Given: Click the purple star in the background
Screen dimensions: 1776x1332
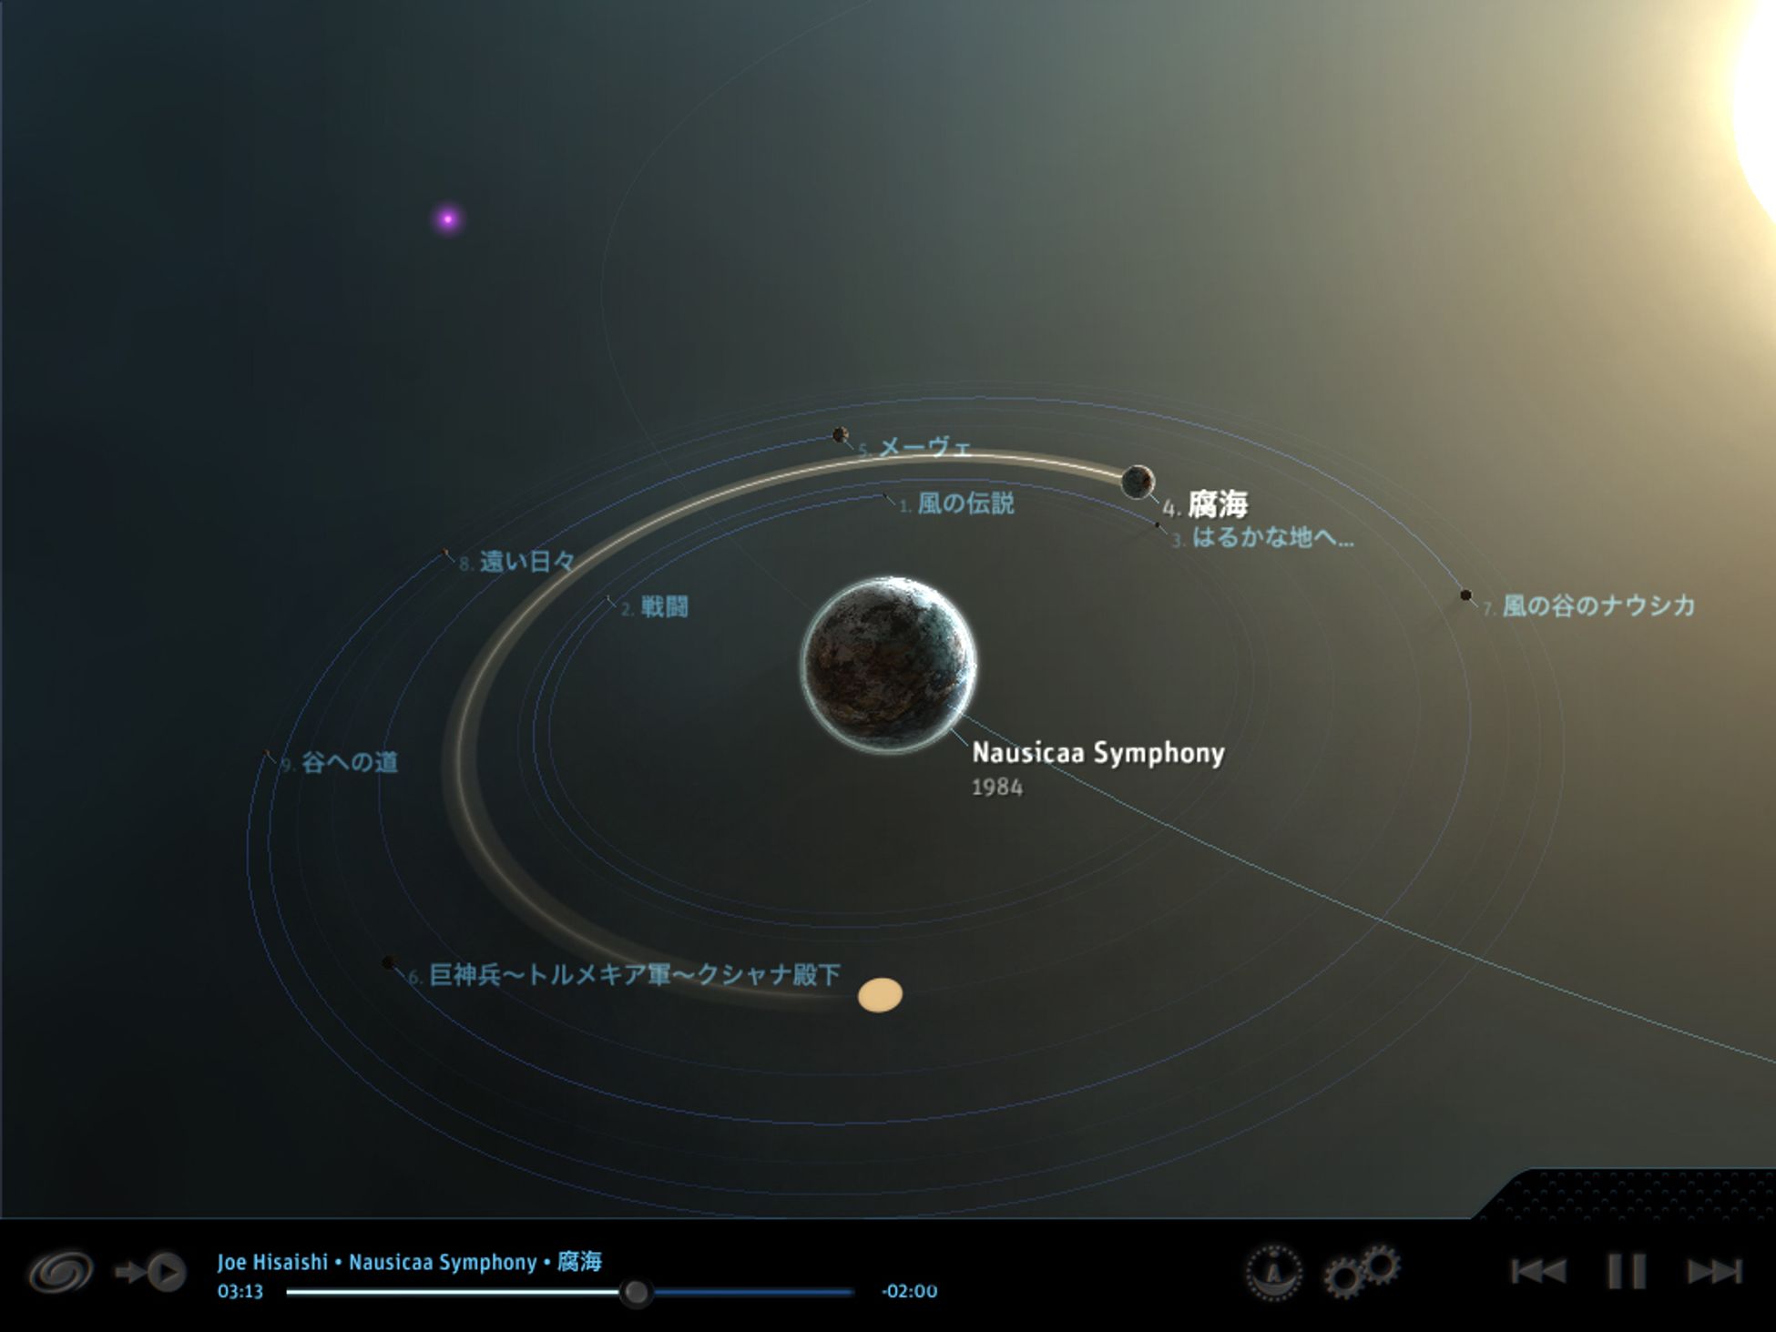Looking at the screenshot, I should point(447,219).
